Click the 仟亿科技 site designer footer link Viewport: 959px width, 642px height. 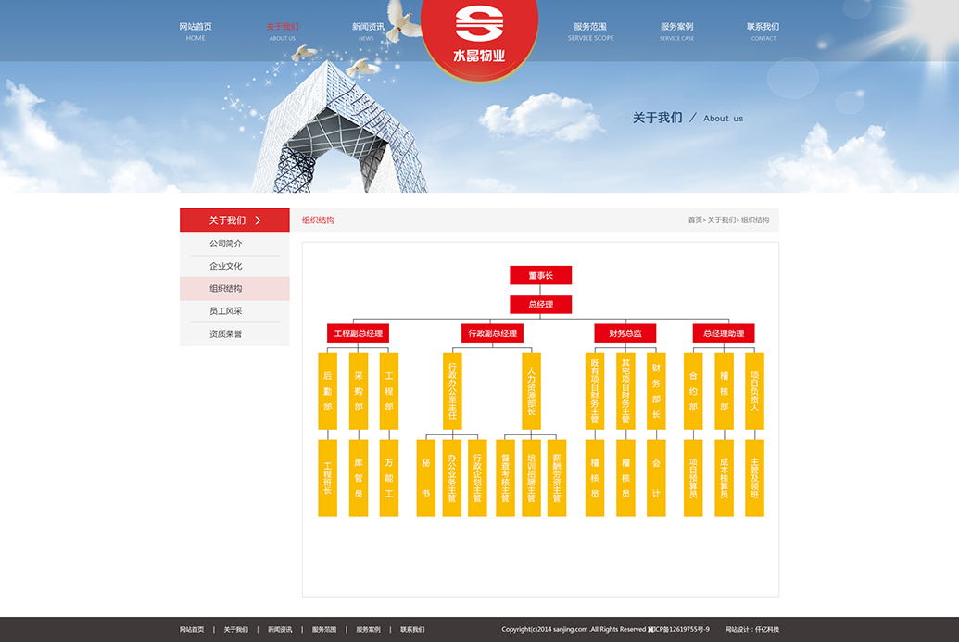[767, 630]
